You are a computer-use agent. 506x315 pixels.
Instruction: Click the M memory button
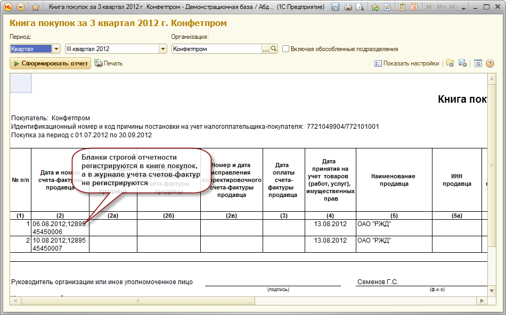coord(429,7)
